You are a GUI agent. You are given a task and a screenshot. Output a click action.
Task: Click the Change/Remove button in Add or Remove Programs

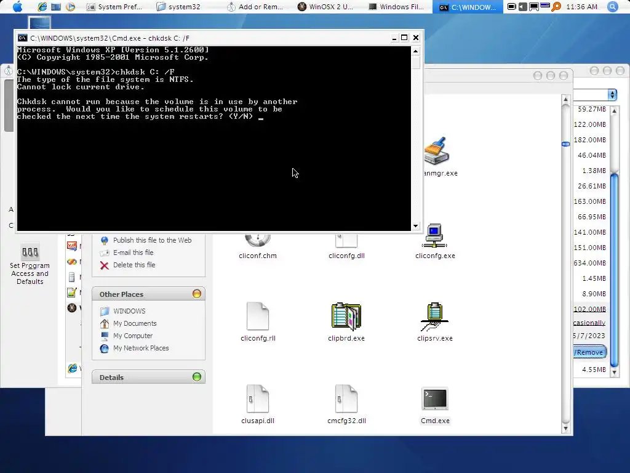click(589, 352)
